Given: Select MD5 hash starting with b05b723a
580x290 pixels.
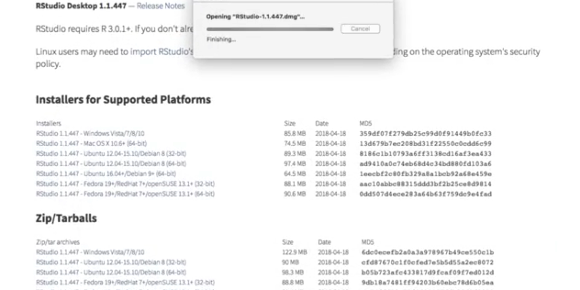Looking at the screenshot, I should pyautogui.click(x=428, y=272).
